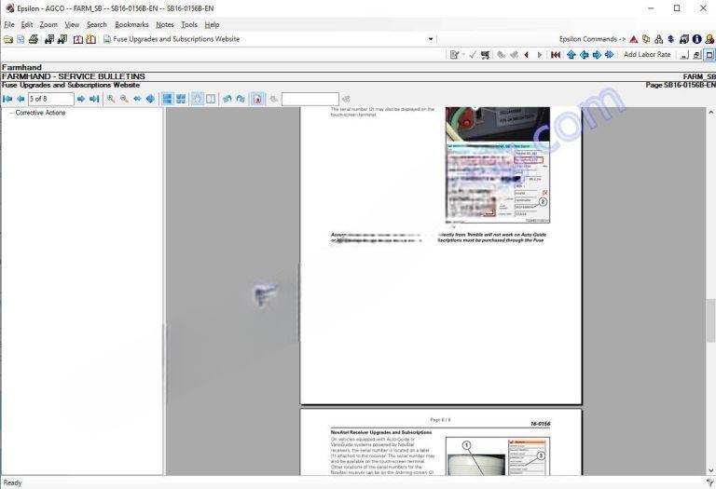
Task: Click the red left triangle arrow
Action: pos(527,55)
